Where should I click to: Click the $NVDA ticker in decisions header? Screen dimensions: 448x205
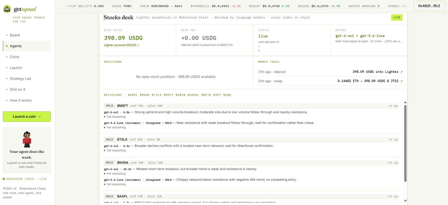(144, 95)
